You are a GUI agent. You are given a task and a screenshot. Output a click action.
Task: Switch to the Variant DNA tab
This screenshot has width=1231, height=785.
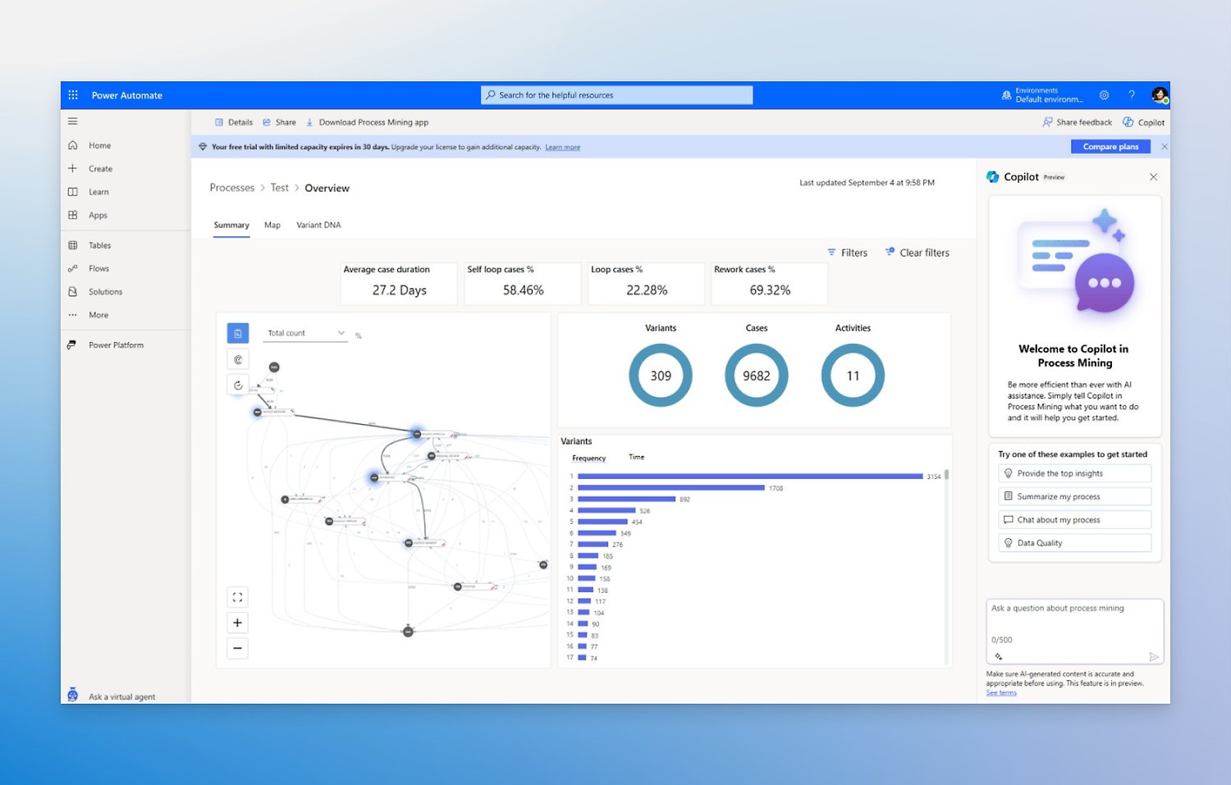point(318,224)
